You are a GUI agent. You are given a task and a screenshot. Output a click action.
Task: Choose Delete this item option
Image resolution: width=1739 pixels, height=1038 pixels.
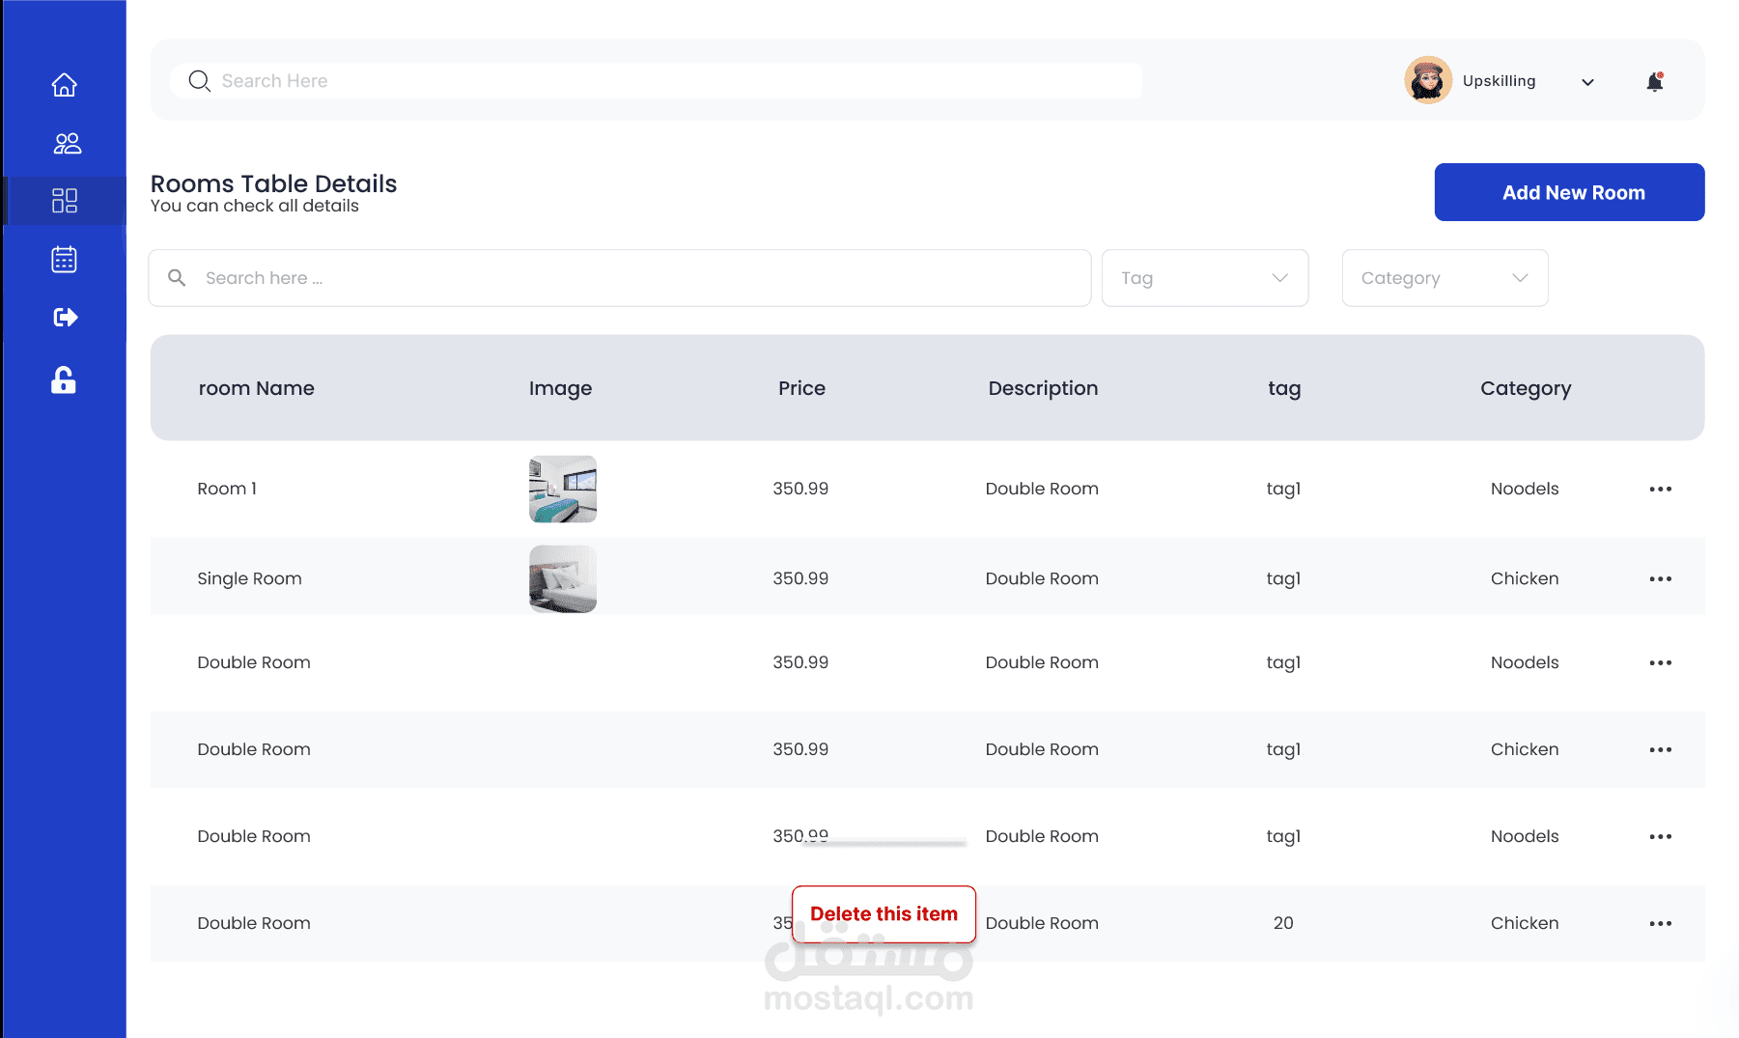tap(884, 914)
